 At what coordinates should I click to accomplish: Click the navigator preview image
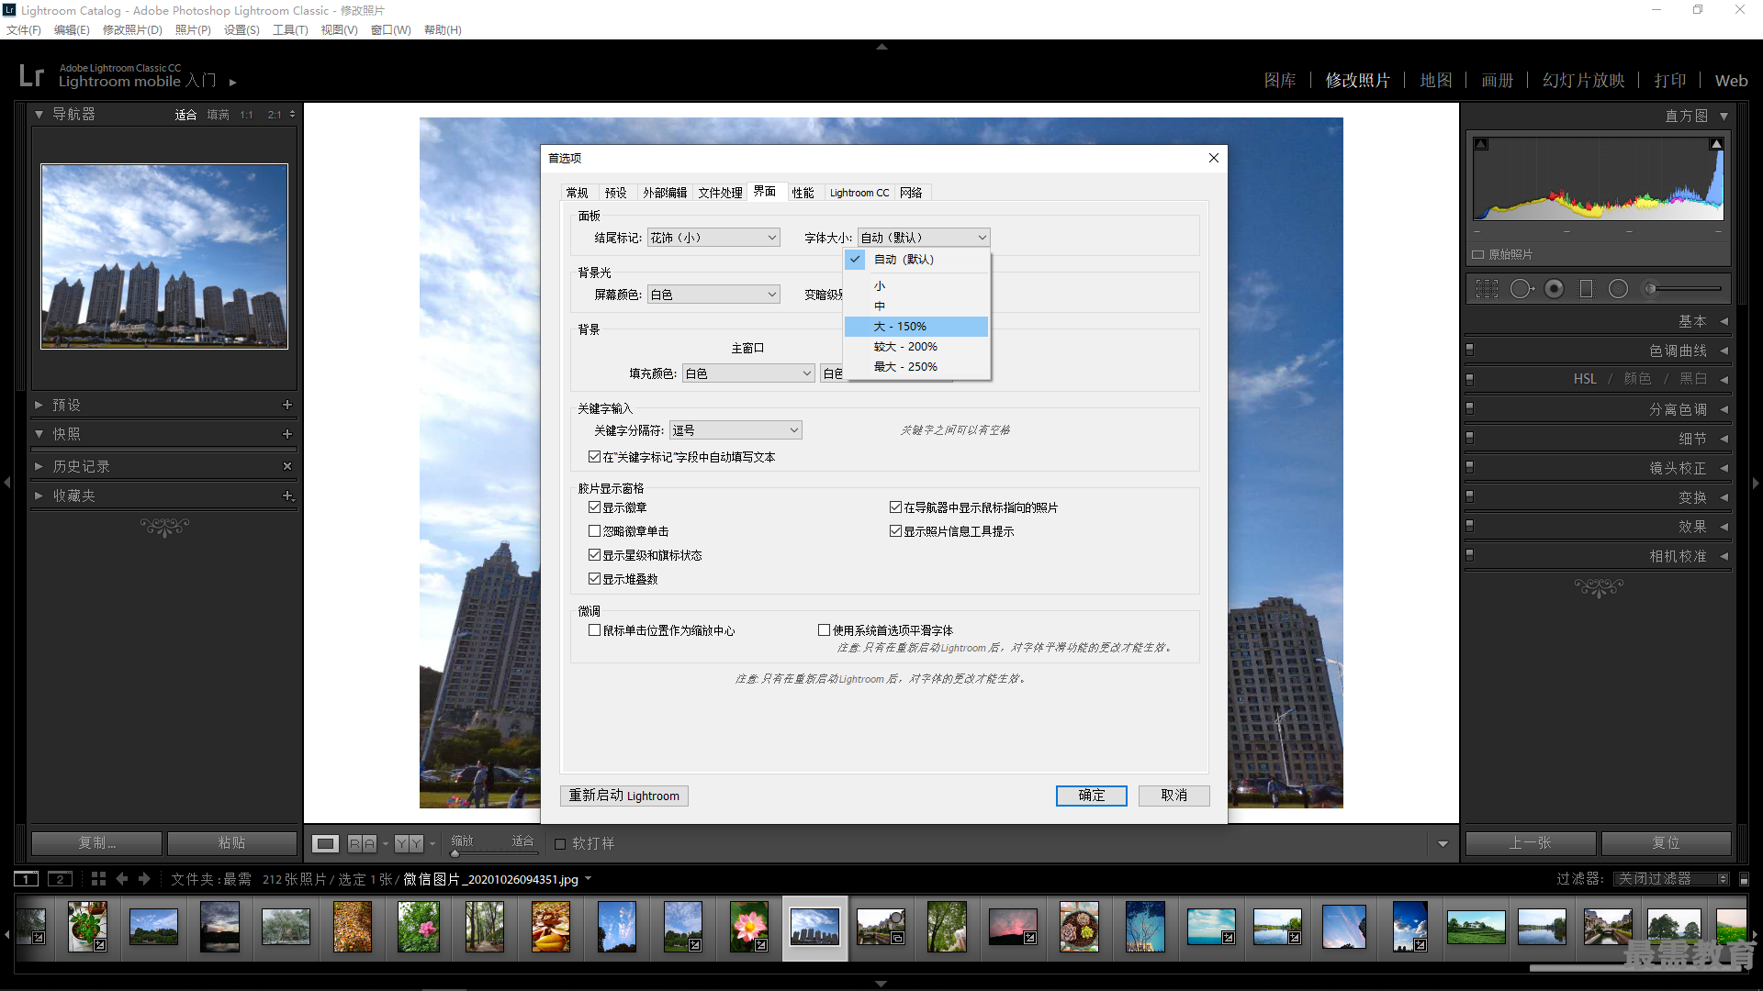click(x=164, y=256)
